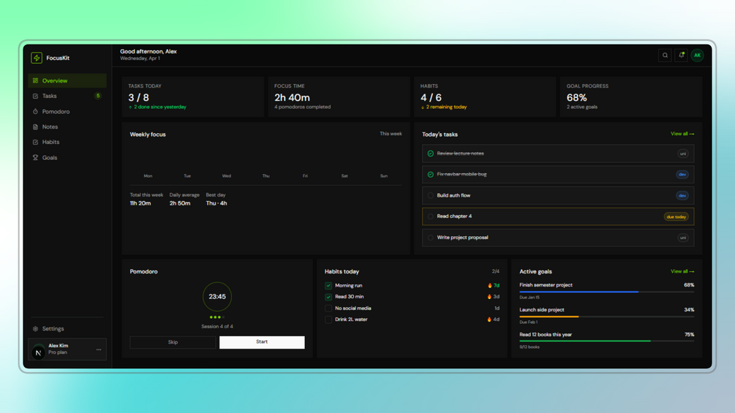Mark Build auth flow as complete
Image resolution: width=735 pixels, height=413 pixels.
pos(430,196)
